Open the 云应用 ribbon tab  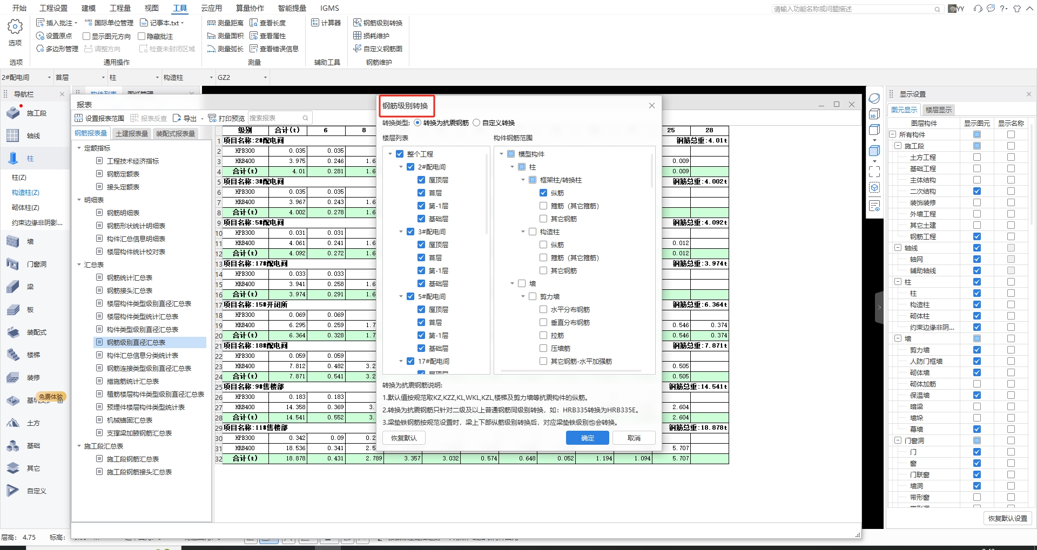point(211,8)
